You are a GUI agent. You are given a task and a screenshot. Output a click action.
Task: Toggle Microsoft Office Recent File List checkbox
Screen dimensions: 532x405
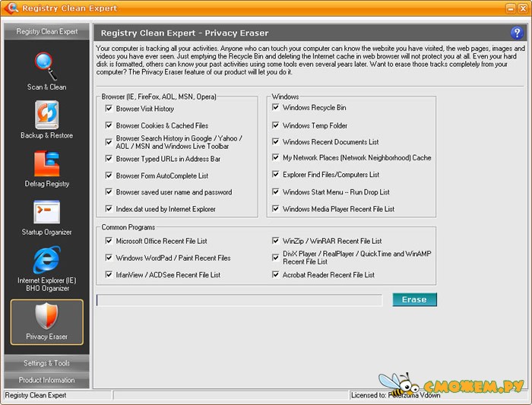point(109,241)
